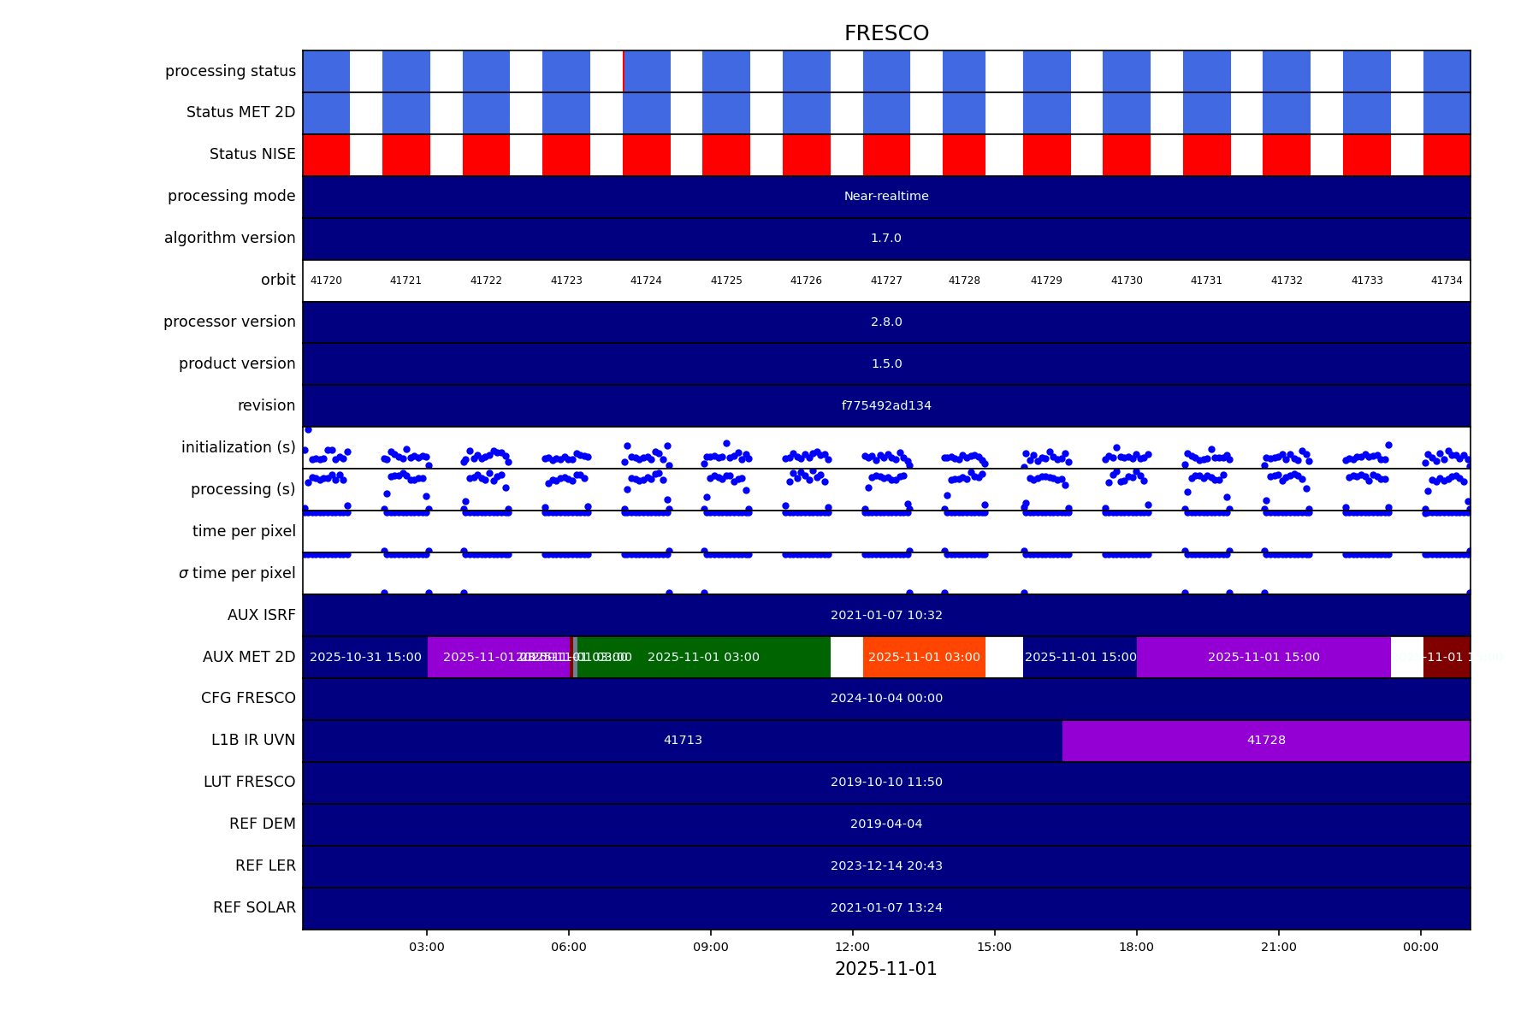Image resolution: width=1515 pixels, height=1010 pixels.
Task: Click the AUX ISRF value 2021-01-07 10:32
Action: [x=886, y=616]
